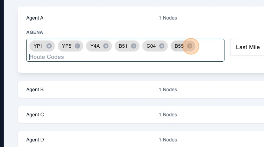Select the C04 chip label

coord(151,46)
